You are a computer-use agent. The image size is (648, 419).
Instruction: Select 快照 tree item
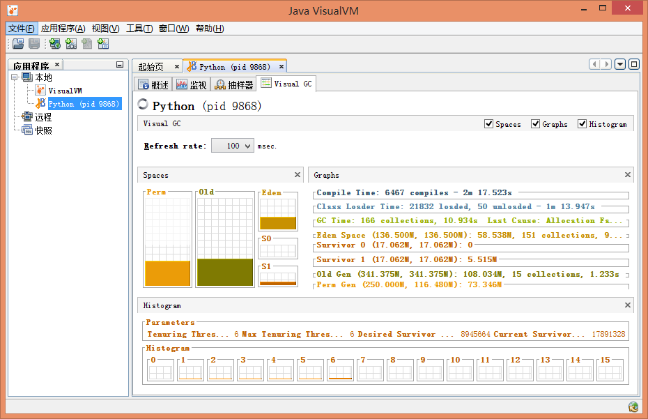coord(43,130)
